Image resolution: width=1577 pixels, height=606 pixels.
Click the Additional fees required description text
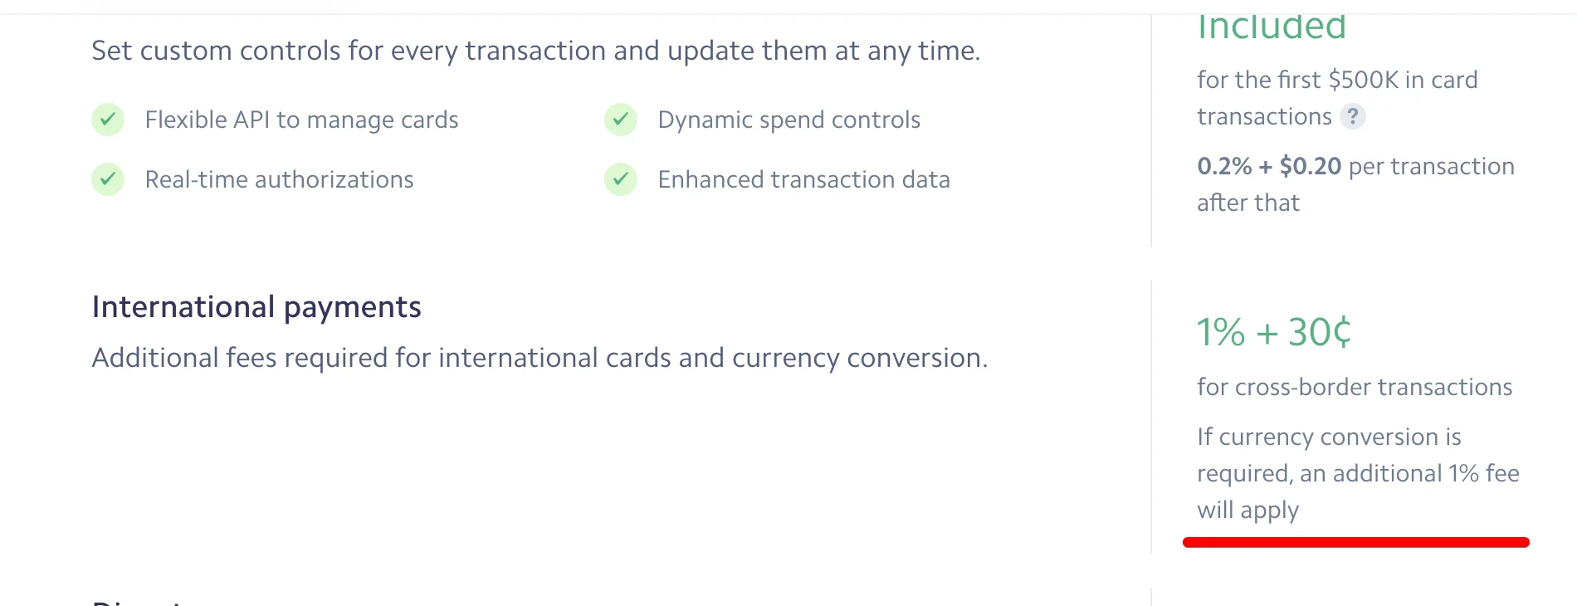539,358
